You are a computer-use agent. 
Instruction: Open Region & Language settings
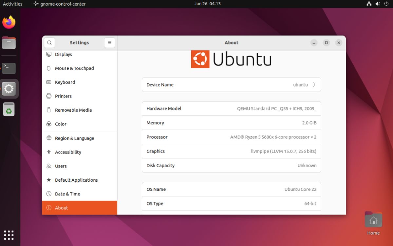74,138
